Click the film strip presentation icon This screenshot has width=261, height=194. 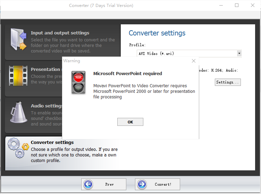(18, 76)
